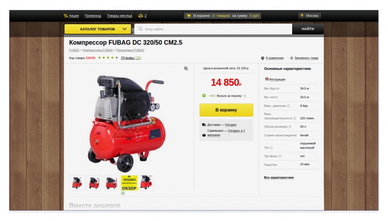The height and width of the screenshot is (221, 388).
Task: Save item with Запомнить товар link
Action: tap(306, 58)
